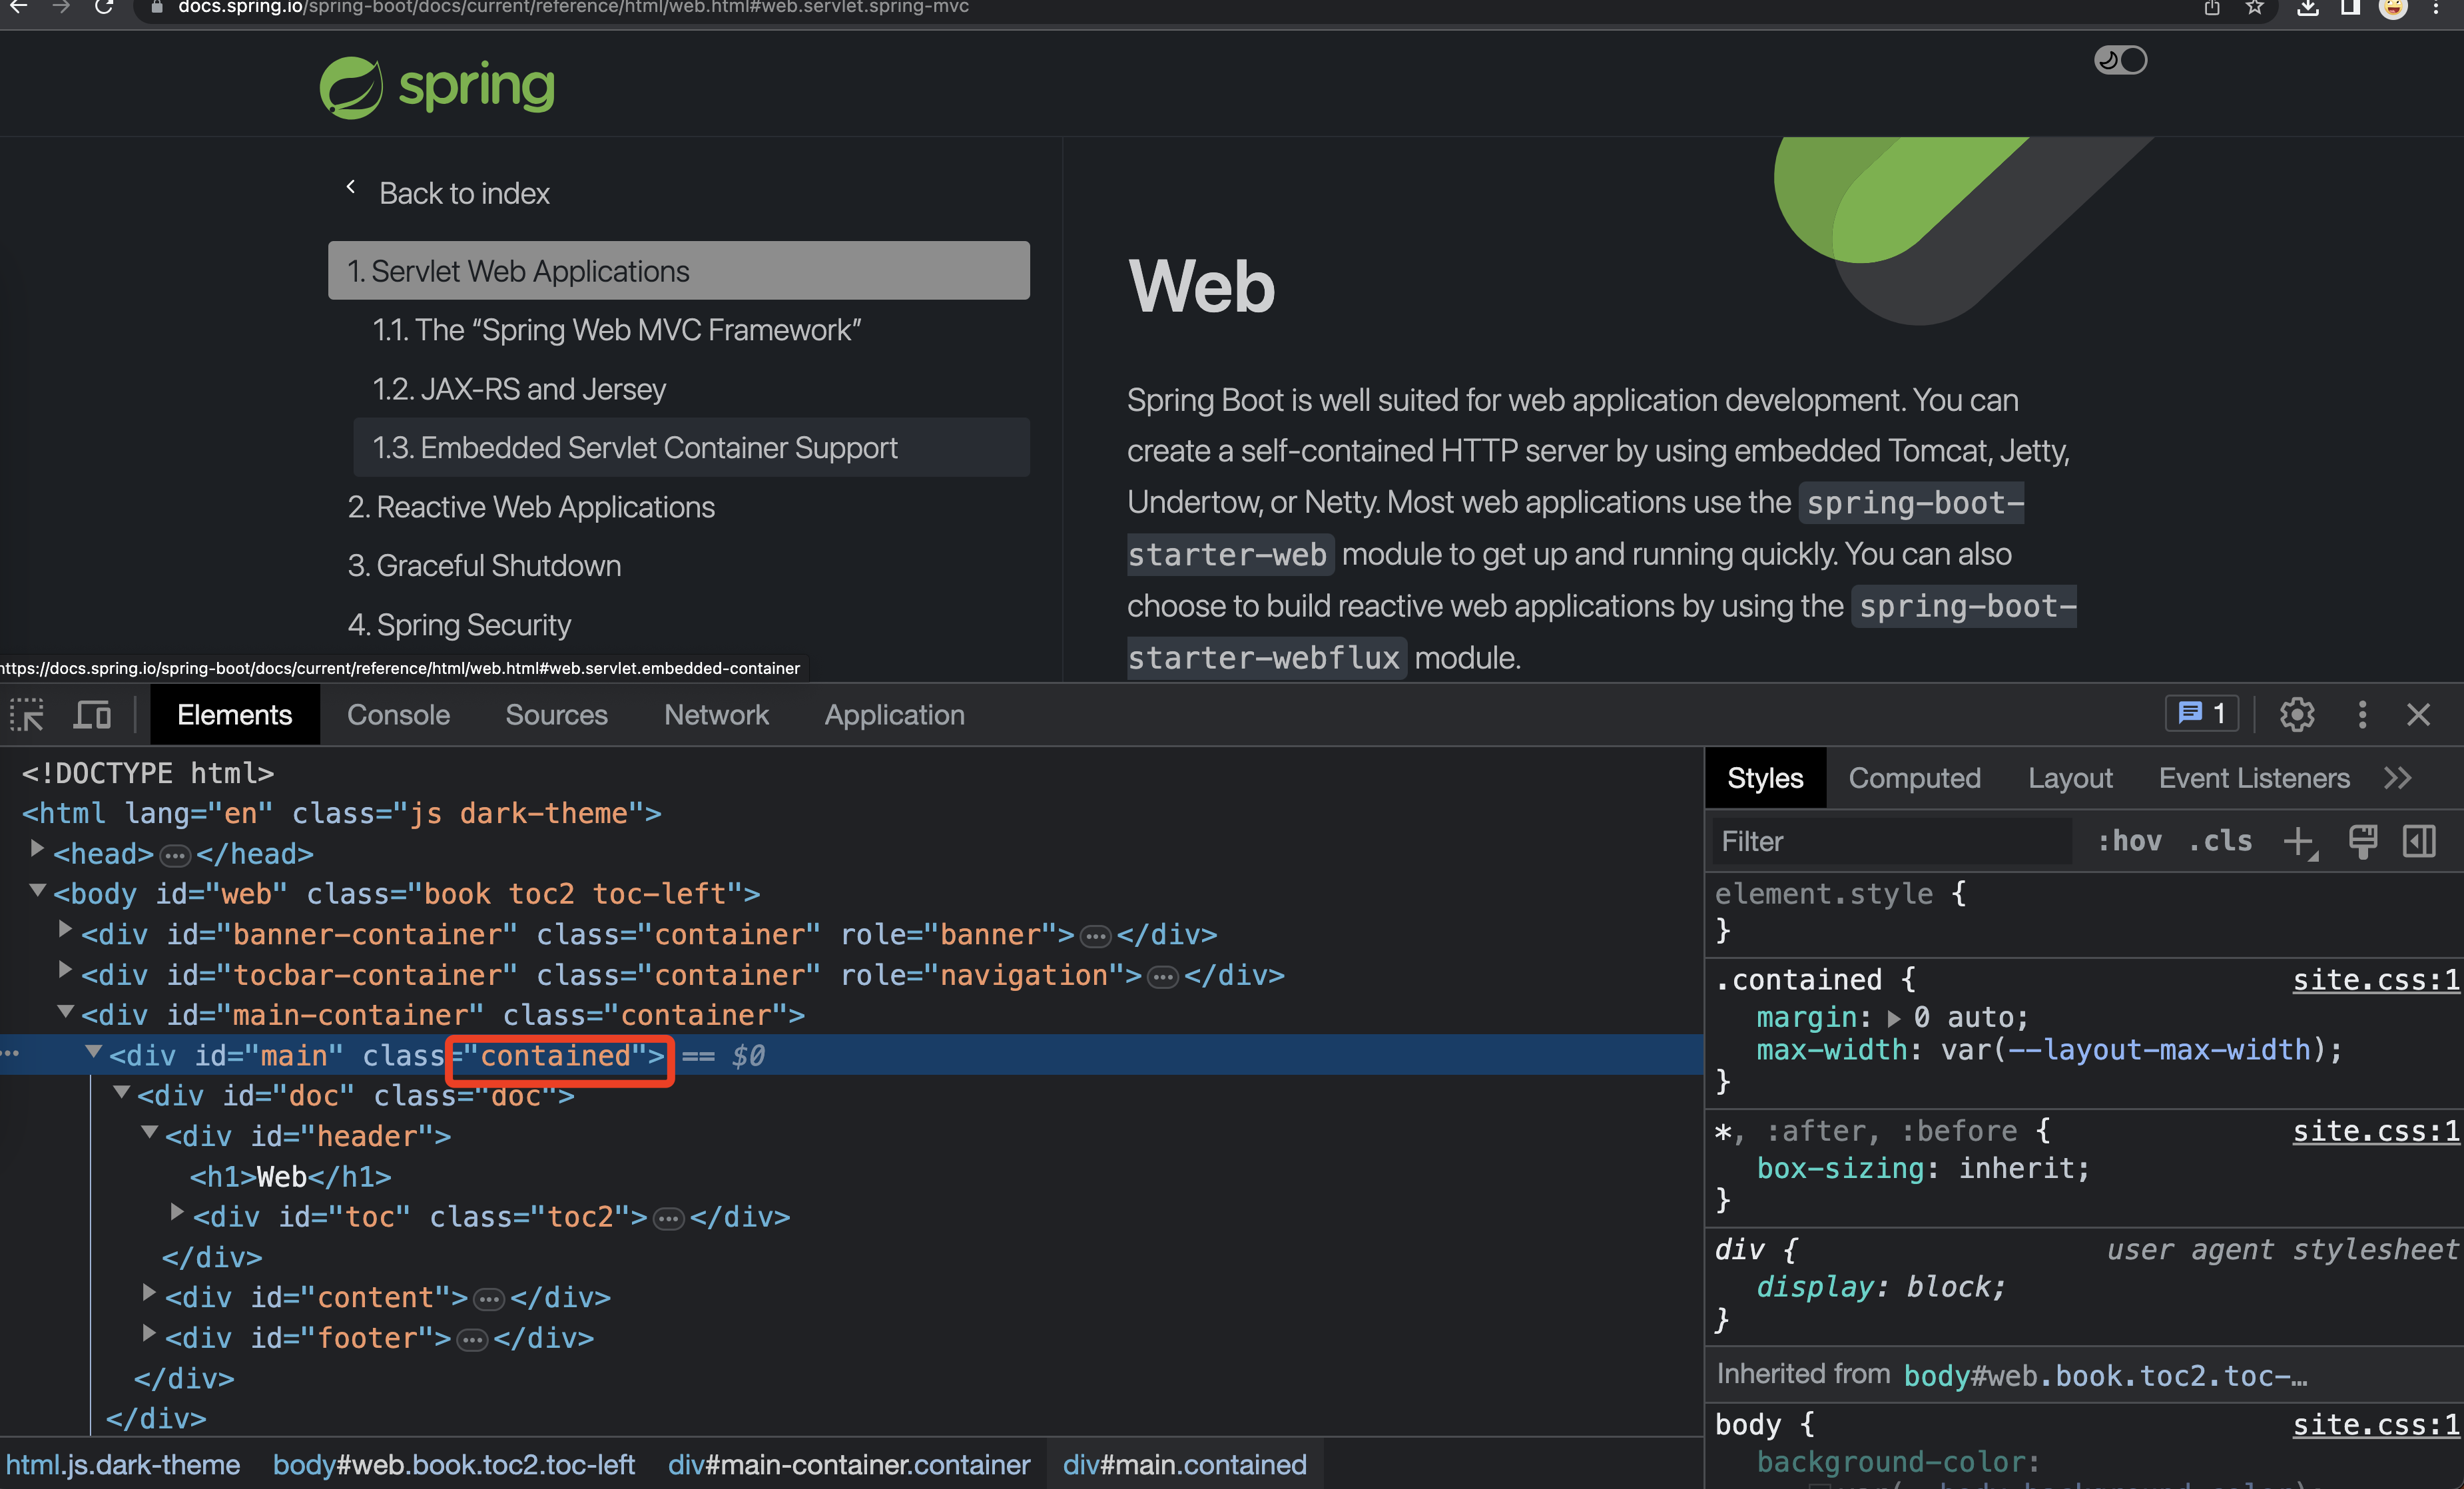
Task: Open the Computed styles tab
Action: pyautogui.click(x=1914, y=778)
